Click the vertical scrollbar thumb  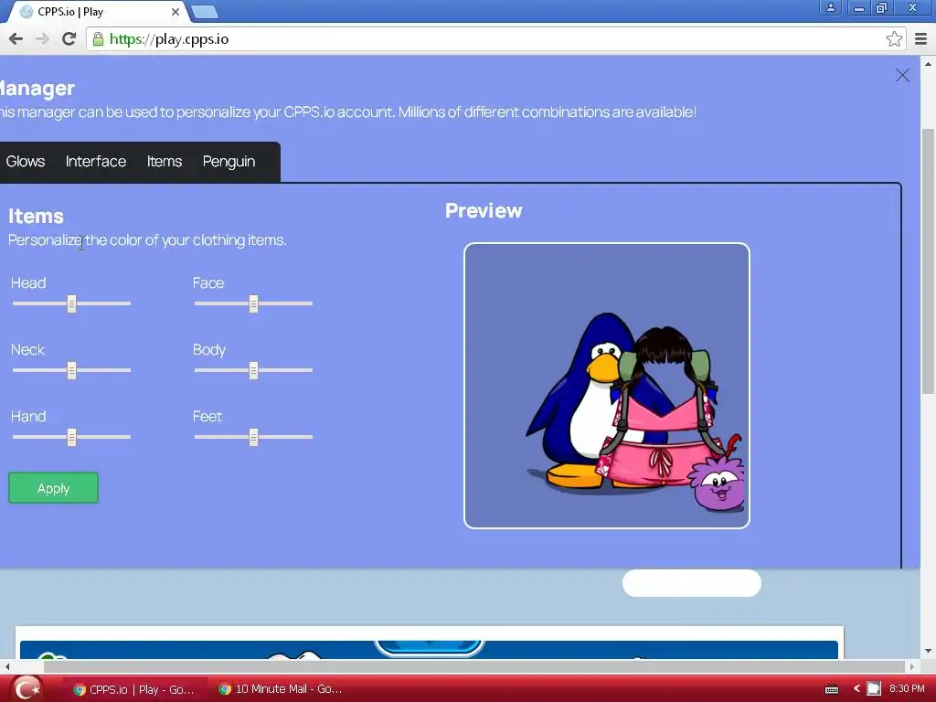(x=928, y=261)
